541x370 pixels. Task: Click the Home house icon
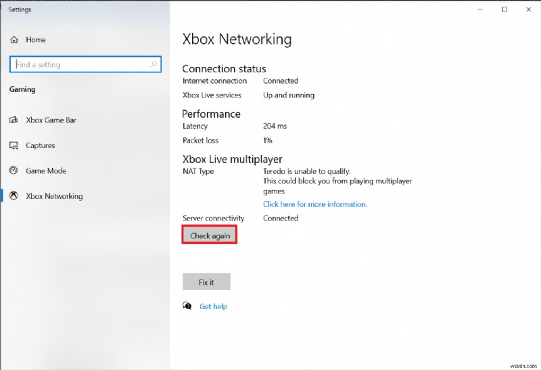[x=14, y=40]
